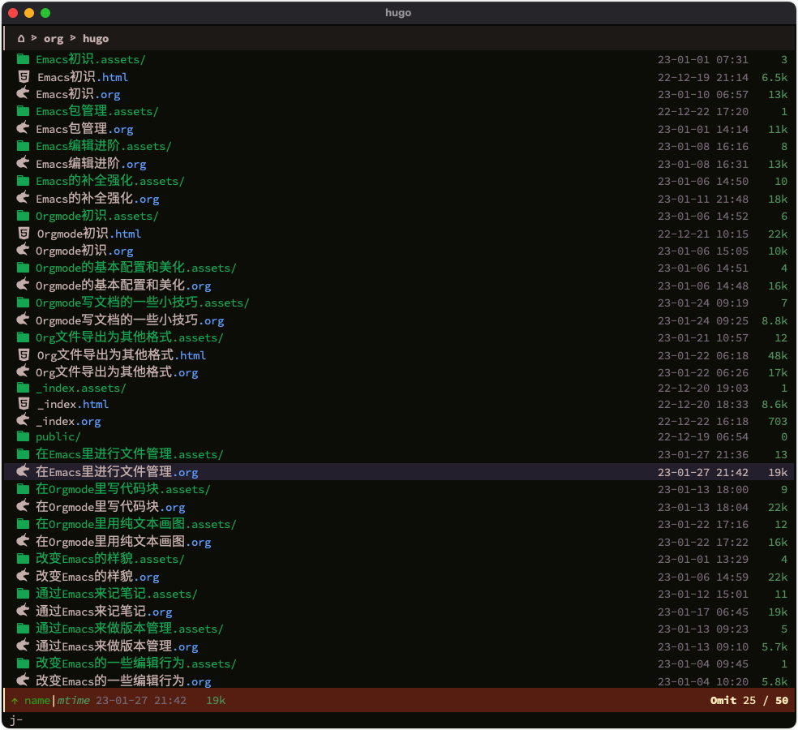
Task: Click the 'Omit 25 / 50' indicator
Action: (749, 701)
